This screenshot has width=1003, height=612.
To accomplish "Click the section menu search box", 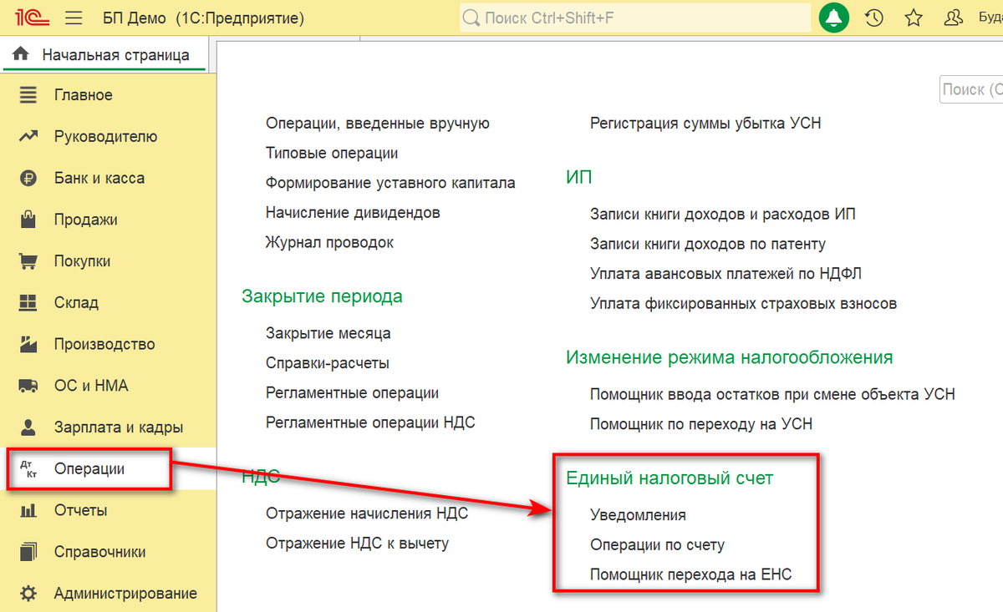I will [970, 89].
